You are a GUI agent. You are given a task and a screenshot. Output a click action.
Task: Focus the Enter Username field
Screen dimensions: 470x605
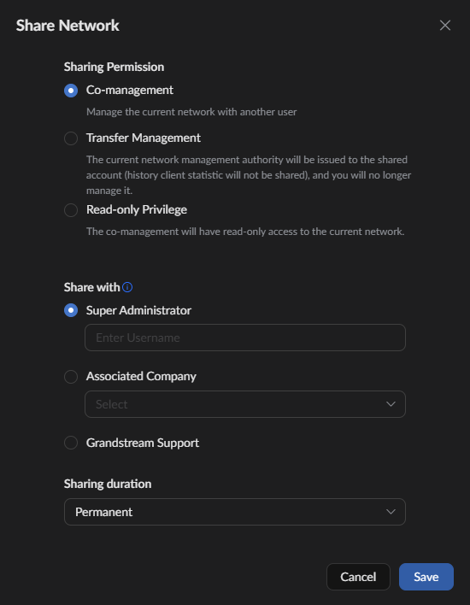[x=245, y=338]
